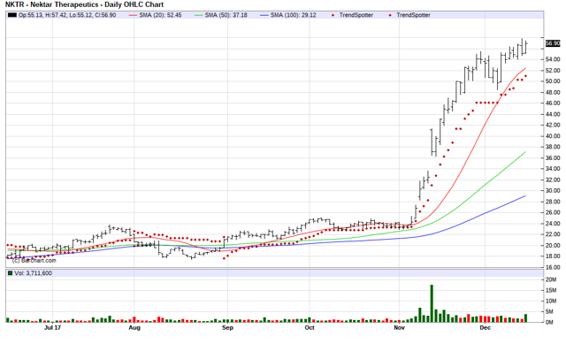Click the 34.00 price axis label
This screenshot has height=344, width=566.
pyautogui.click(x=553, y=169)
